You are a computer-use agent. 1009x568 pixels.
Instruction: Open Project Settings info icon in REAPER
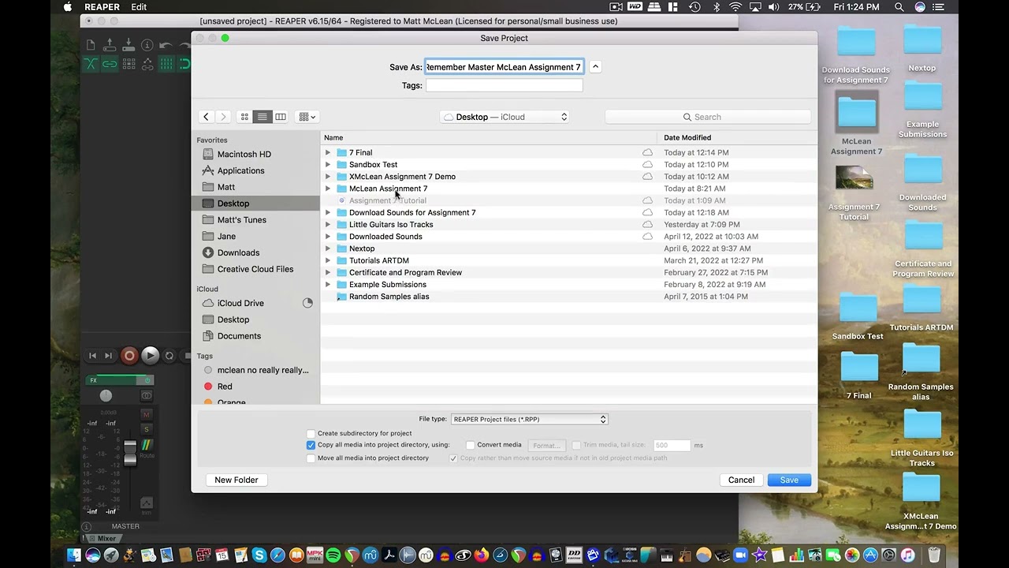coord(147,45)
